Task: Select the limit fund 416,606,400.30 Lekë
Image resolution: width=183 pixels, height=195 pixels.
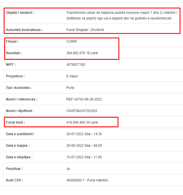Action: pos(82,122)
